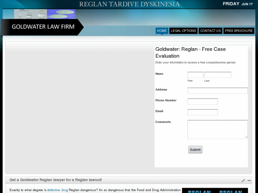Click the FRIDAY JUN 17 date display
This screenshot has width=258, height=193.
pos(238,4)
